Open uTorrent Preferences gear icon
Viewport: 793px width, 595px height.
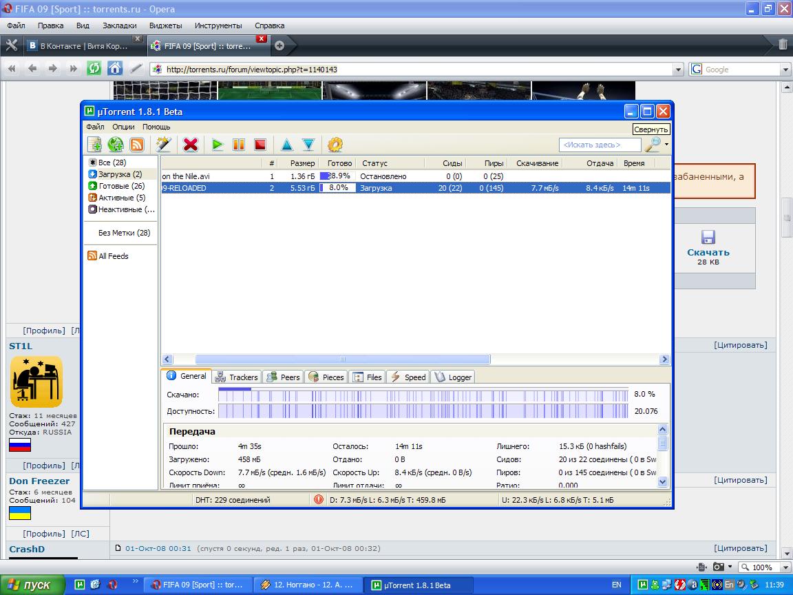point(335,145)
